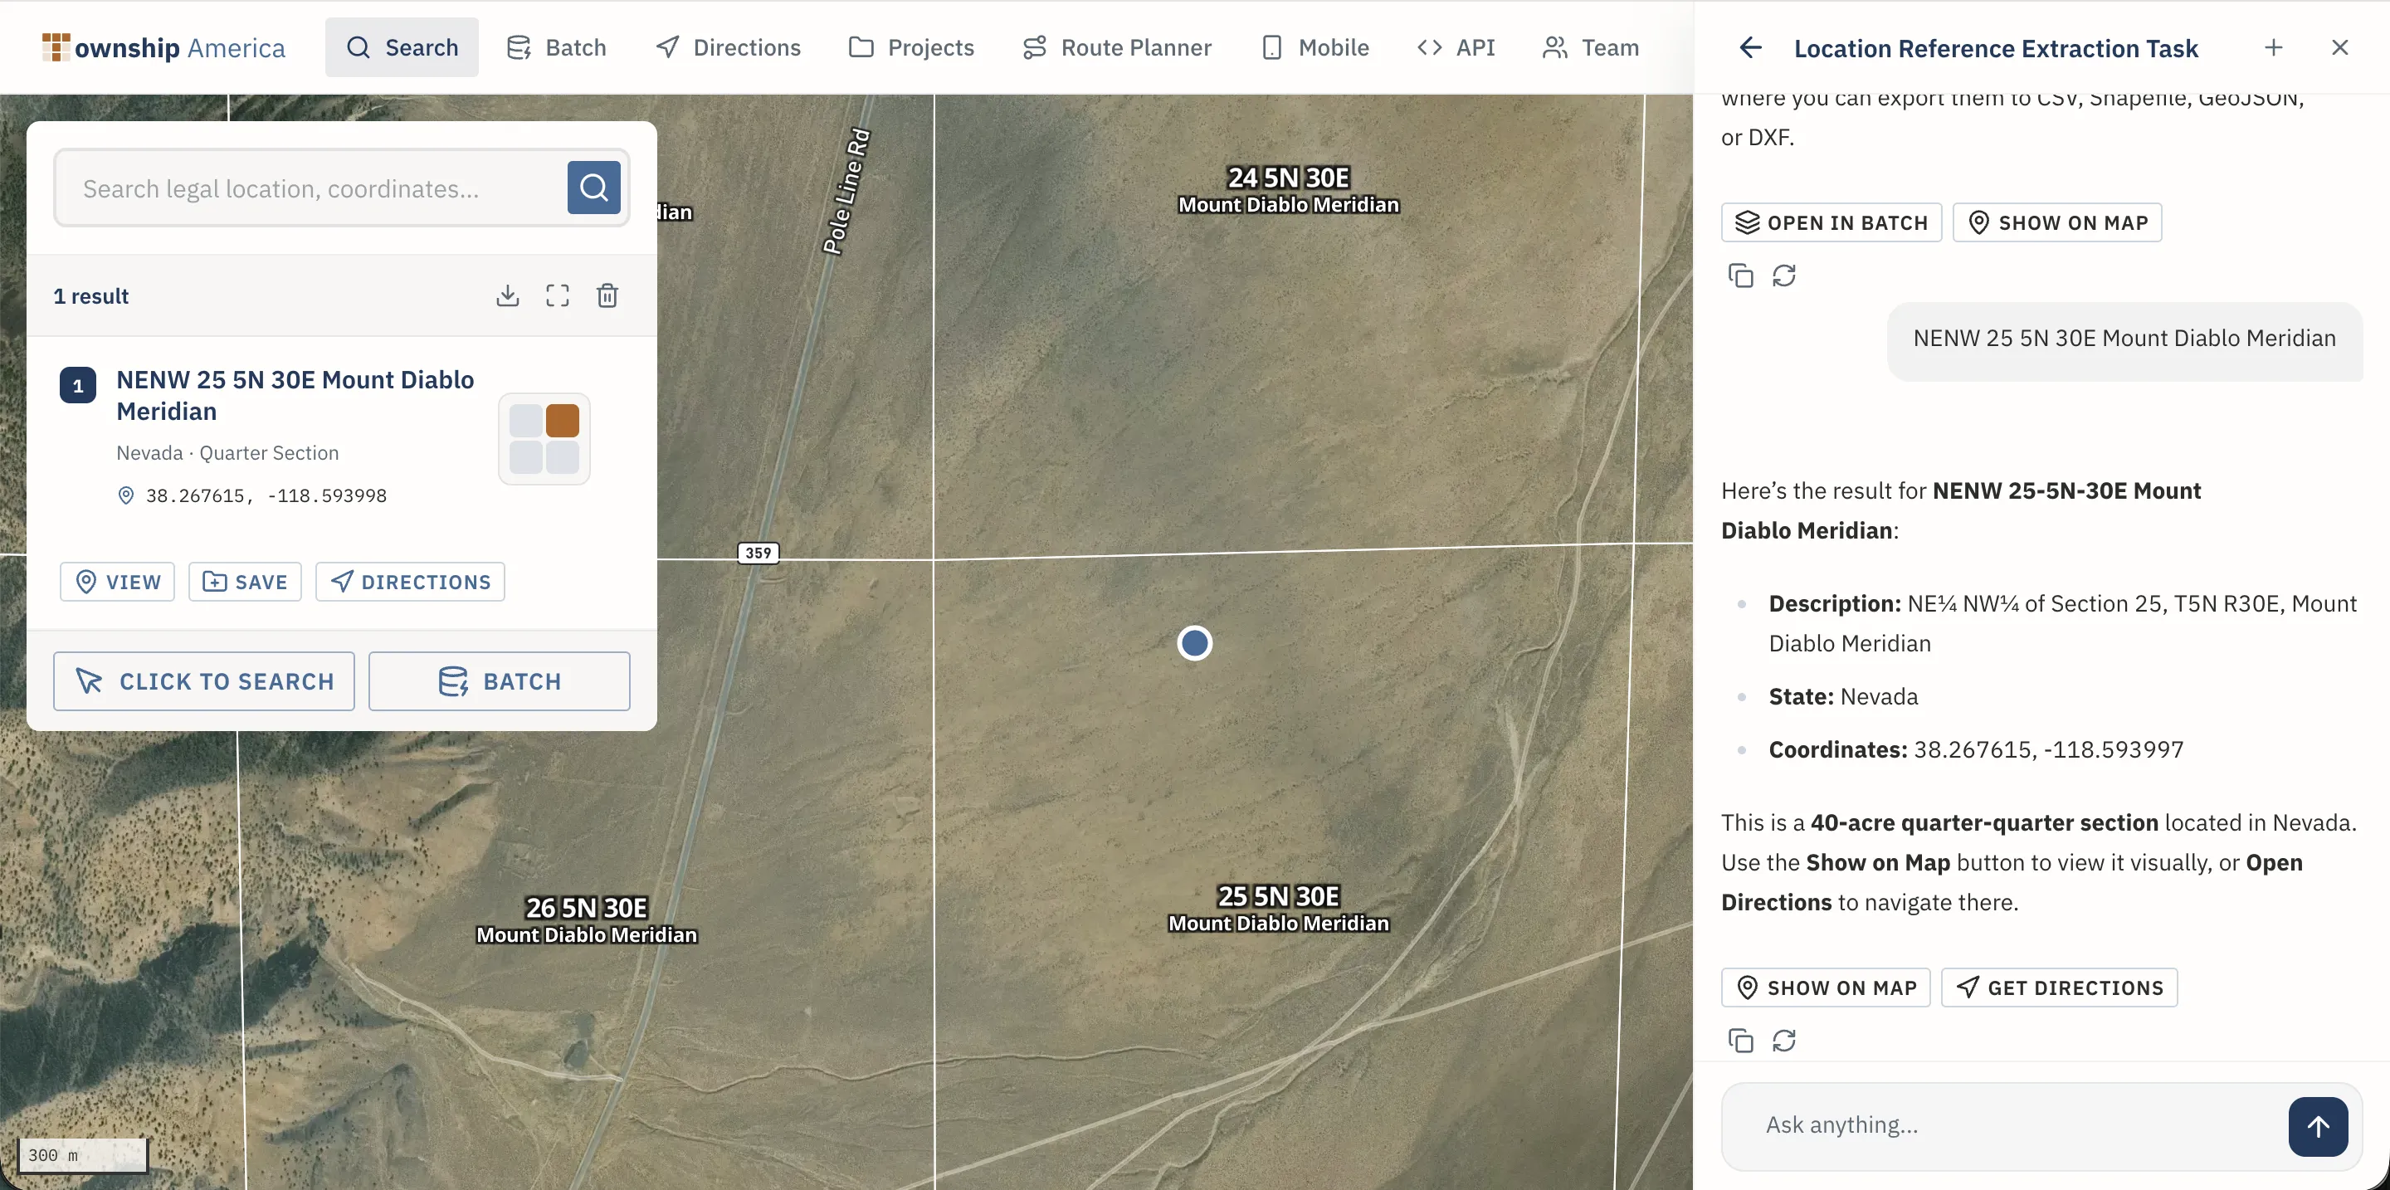The height and width of the screenshot is (1190, 2390).
Task: Send message with the up arrow button
Action: pos(2318,1126)
